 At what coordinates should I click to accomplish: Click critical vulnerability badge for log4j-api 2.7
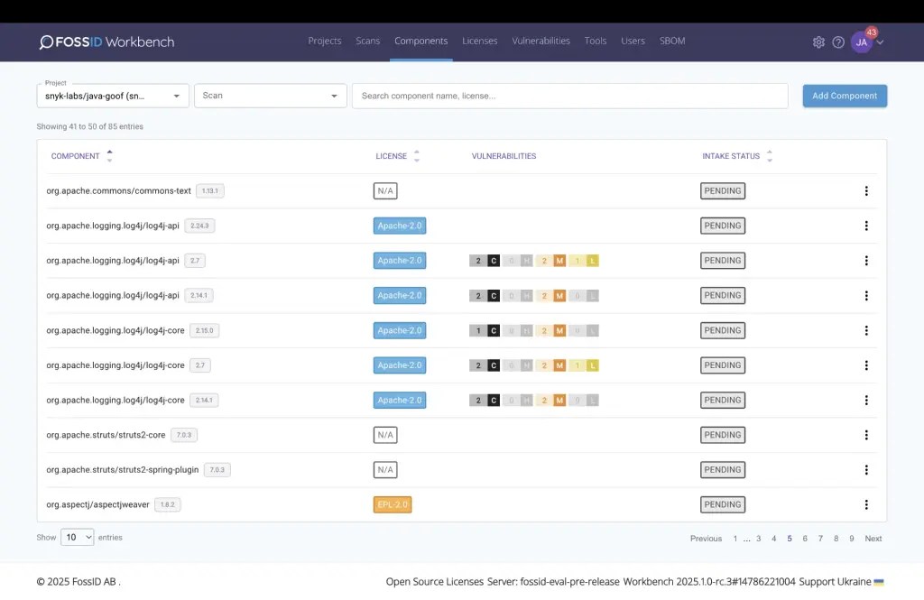pos(485,261)
